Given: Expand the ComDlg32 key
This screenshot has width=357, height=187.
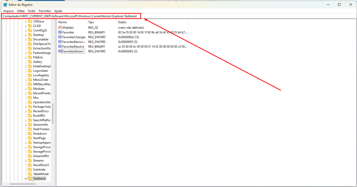Looking at the screenshot, I should pos(26,30).
